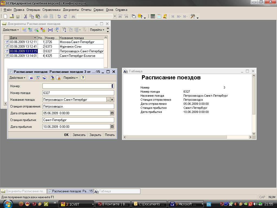This screenshot has height=208, width=277.
Task: Click the binoculars search icon in main toolbar
Action: pyautogui.click(x=73, y=16)
